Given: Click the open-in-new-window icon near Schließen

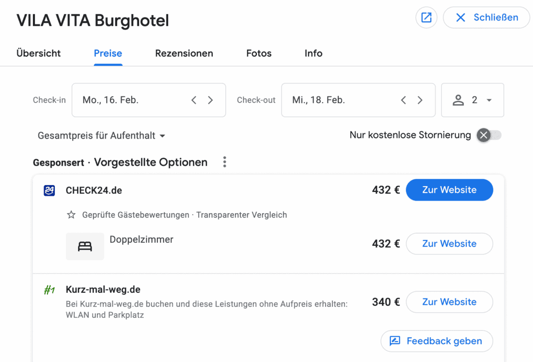Looking at the screenshot, I should tap(426, 17).
